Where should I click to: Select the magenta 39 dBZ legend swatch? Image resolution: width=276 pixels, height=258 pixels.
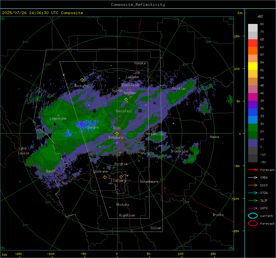253,97
